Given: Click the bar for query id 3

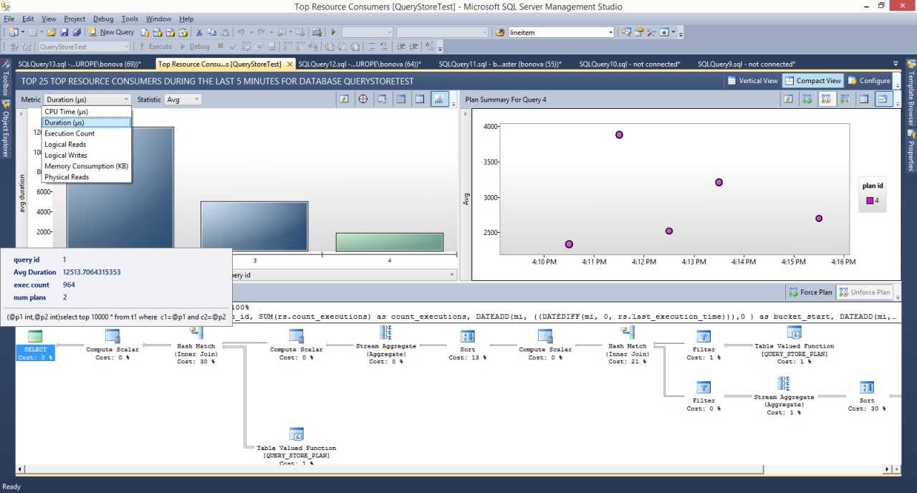Looking at the screenshot, I should (254, 226).
